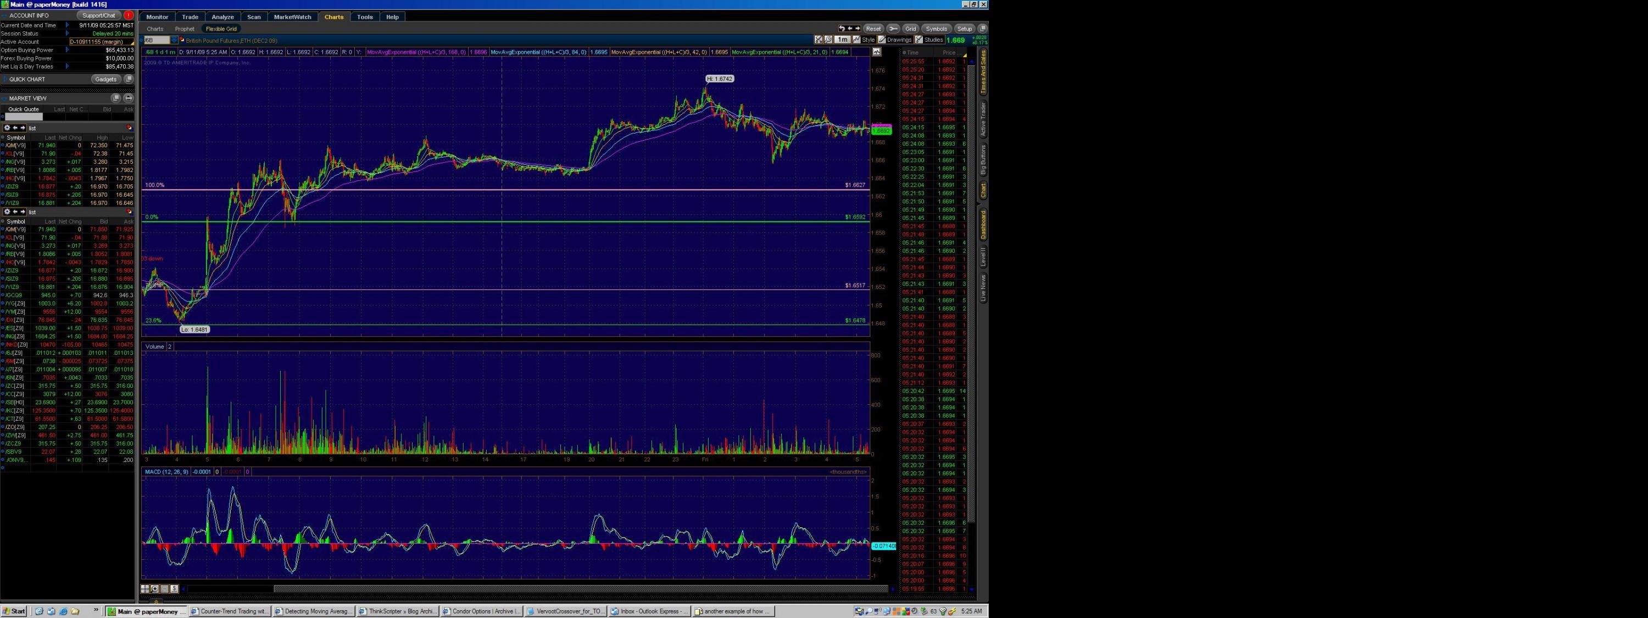Click the chart resize scaling icon
The width and height of the screenshot is (1648, 618).
[819, 40]
